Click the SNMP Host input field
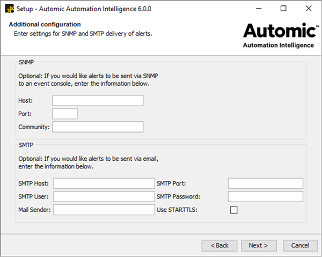 coord(98,100)
